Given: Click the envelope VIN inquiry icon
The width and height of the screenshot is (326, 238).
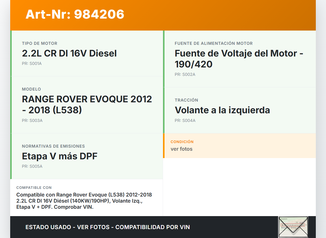Looking at the screenshot, I should (293, 227).
